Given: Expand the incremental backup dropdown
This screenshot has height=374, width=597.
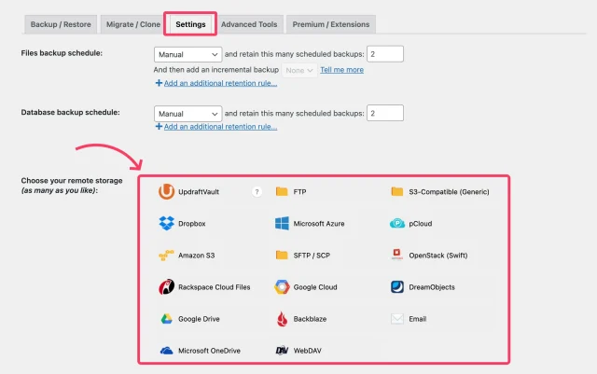Looking at the screenshot, I should 299,70.
